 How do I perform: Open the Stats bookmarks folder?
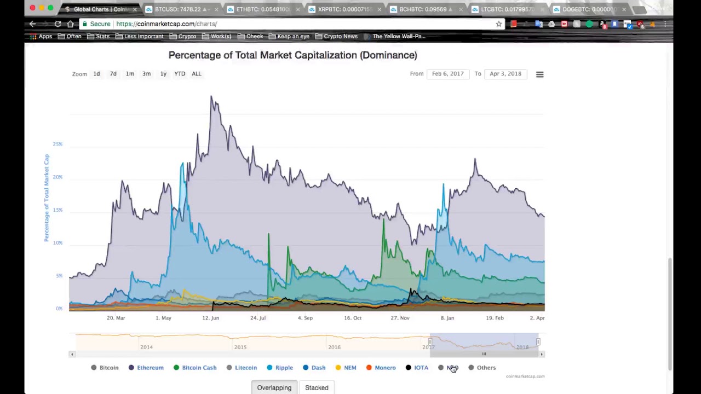click(98, 36)
